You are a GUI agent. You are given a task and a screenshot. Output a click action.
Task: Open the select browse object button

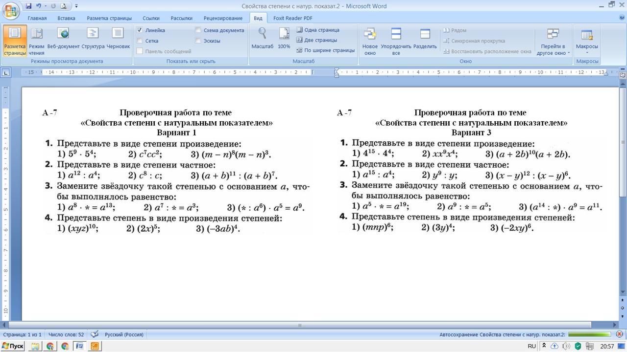click(623, 308)
